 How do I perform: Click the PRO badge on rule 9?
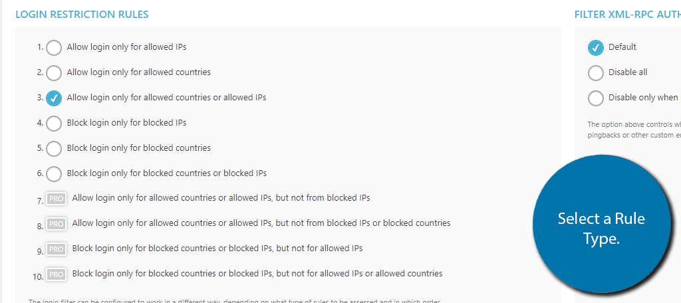(56, 249)
